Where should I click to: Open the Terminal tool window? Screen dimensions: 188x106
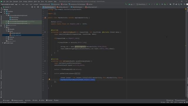(49, 100)
